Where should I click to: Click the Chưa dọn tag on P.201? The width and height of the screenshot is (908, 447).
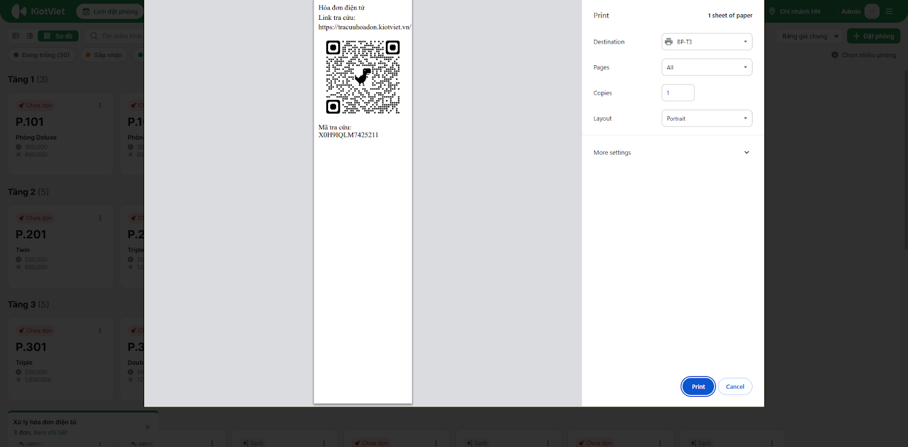(x=36, y=218)
